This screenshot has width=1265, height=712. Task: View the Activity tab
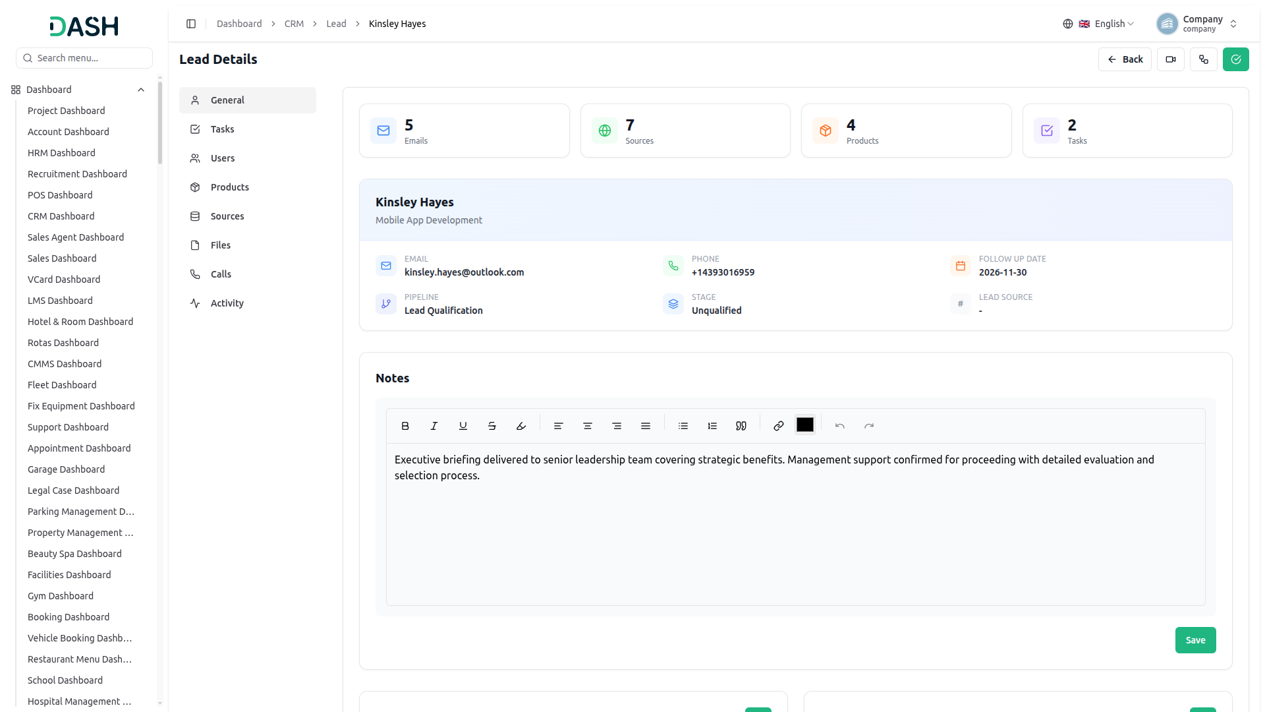pyautogui.click(x=248, y=303)
